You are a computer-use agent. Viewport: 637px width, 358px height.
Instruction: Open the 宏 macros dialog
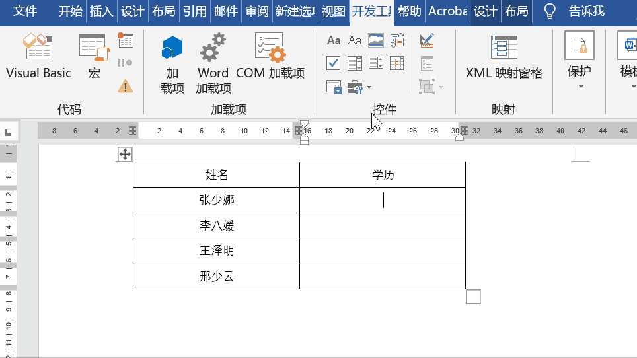(94, 56)
